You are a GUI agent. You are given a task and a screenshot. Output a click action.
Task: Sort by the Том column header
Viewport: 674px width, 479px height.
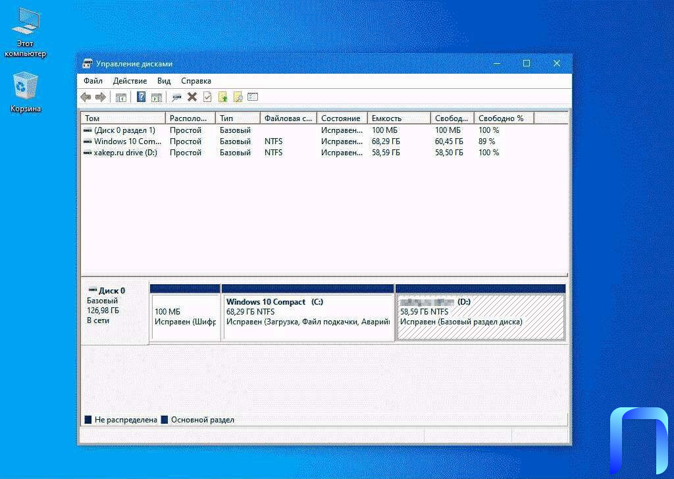click(123, 118)
